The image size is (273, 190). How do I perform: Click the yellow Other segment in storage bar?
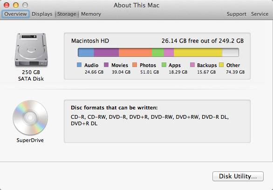198,52
